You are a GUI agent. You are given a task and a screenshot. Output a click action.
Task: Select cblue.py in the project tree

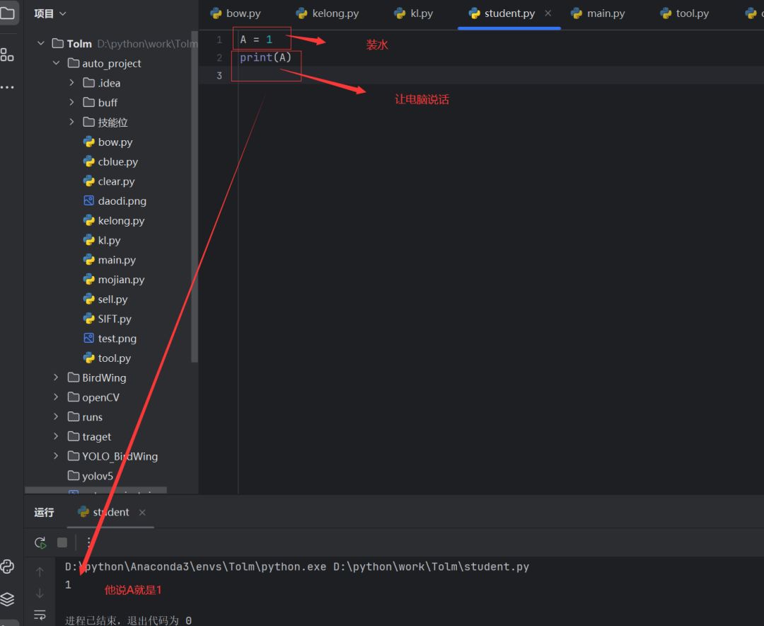[x=110, y=161]
